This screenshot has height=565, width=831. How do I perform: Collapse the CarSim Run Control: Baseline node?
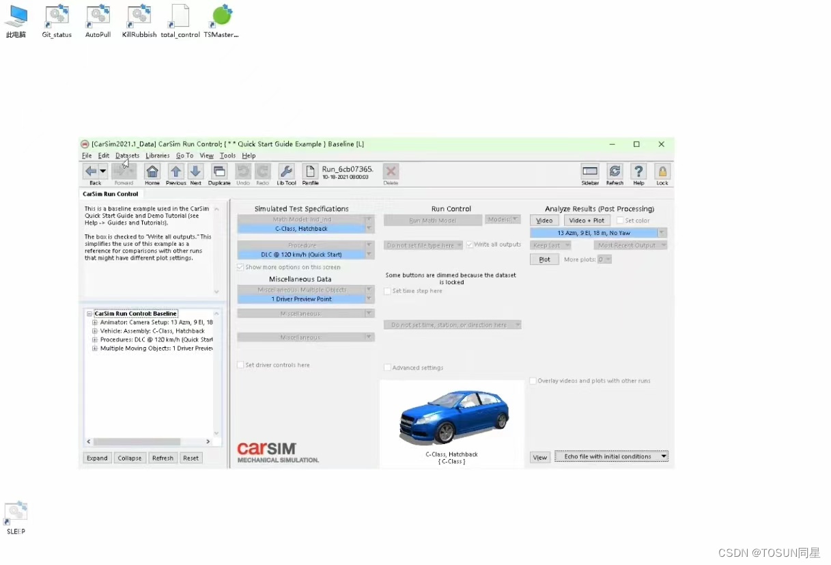(89, 314)
